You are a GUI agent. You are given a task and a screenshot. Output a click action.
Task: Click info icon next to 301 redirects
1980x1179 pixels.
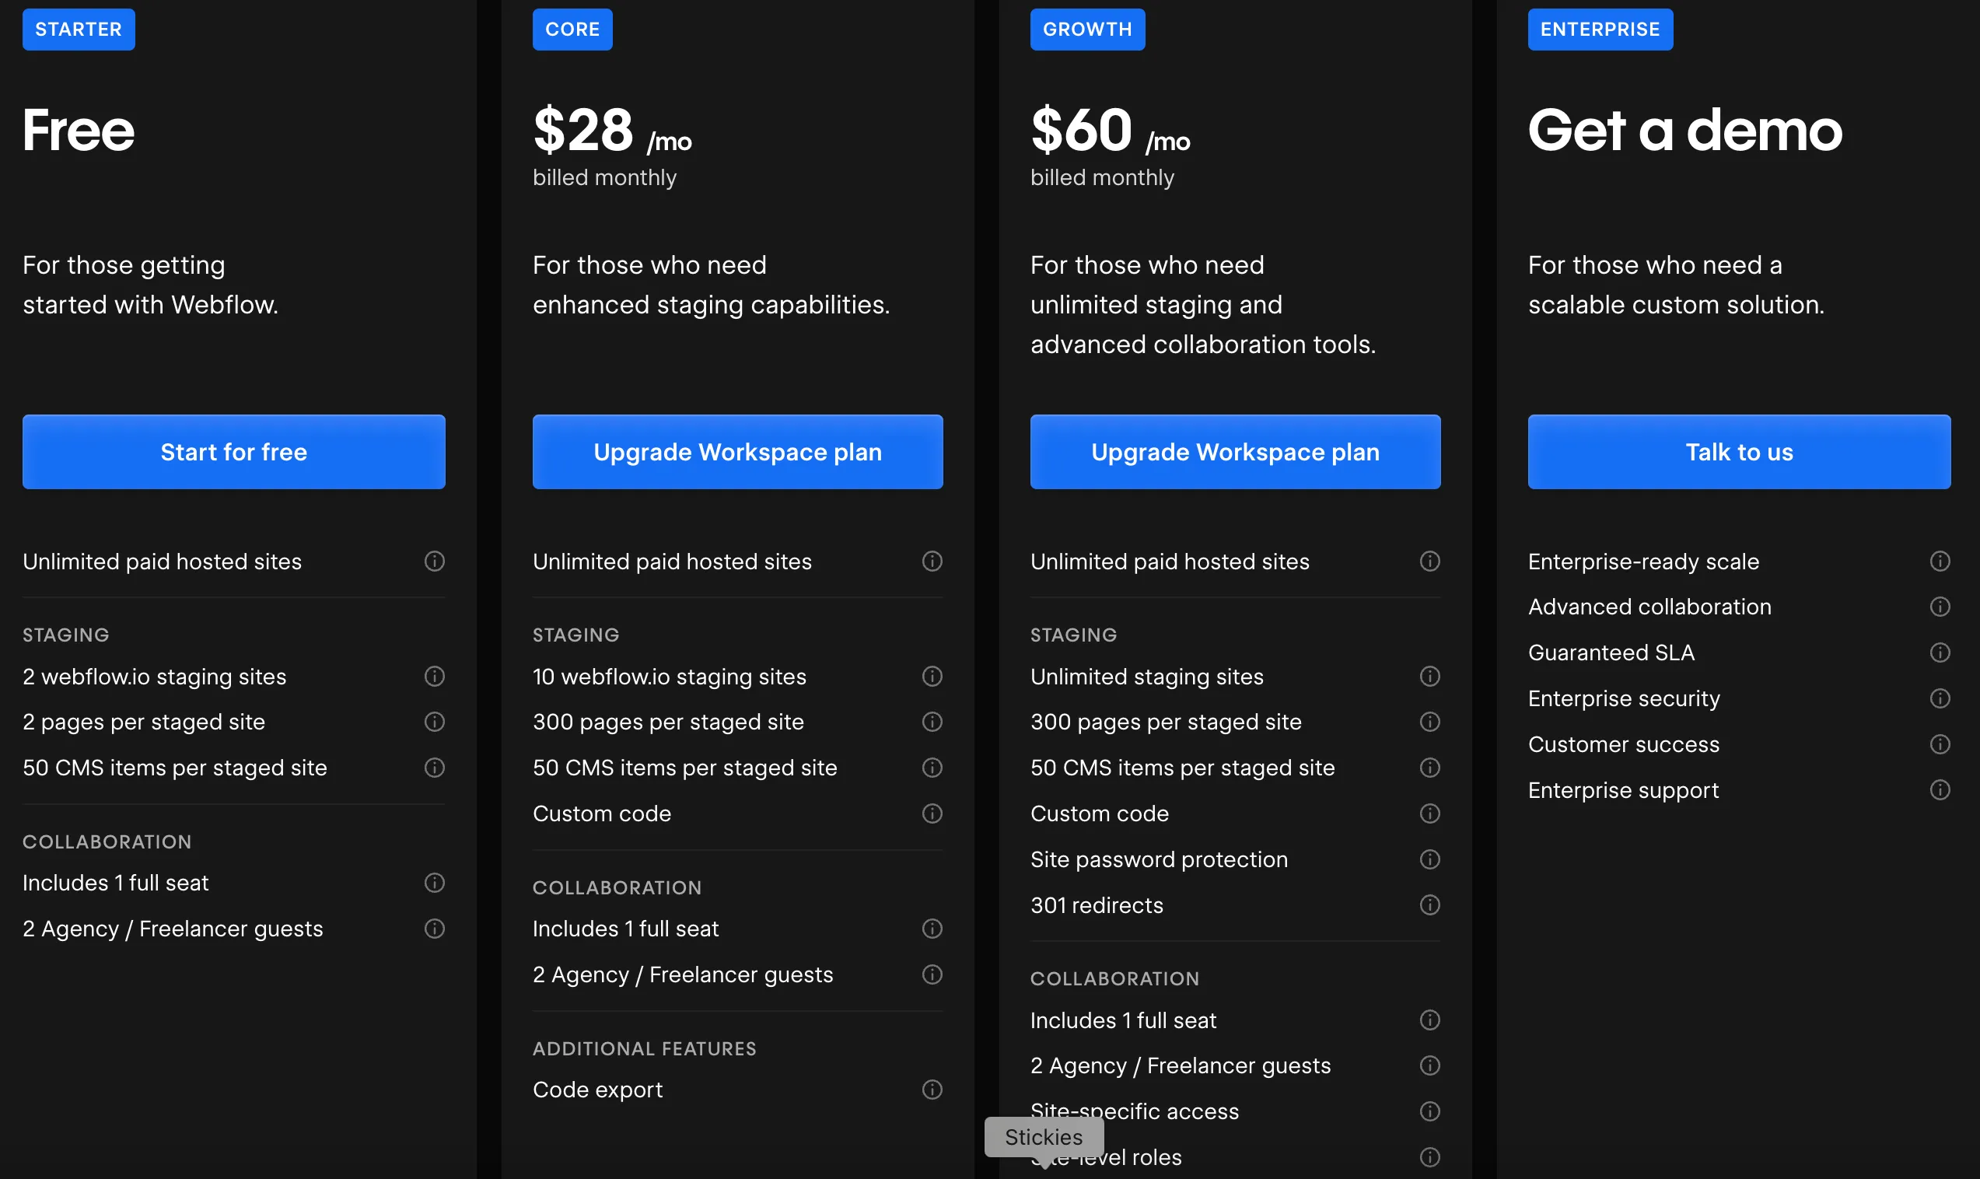tap(1429, 905)
